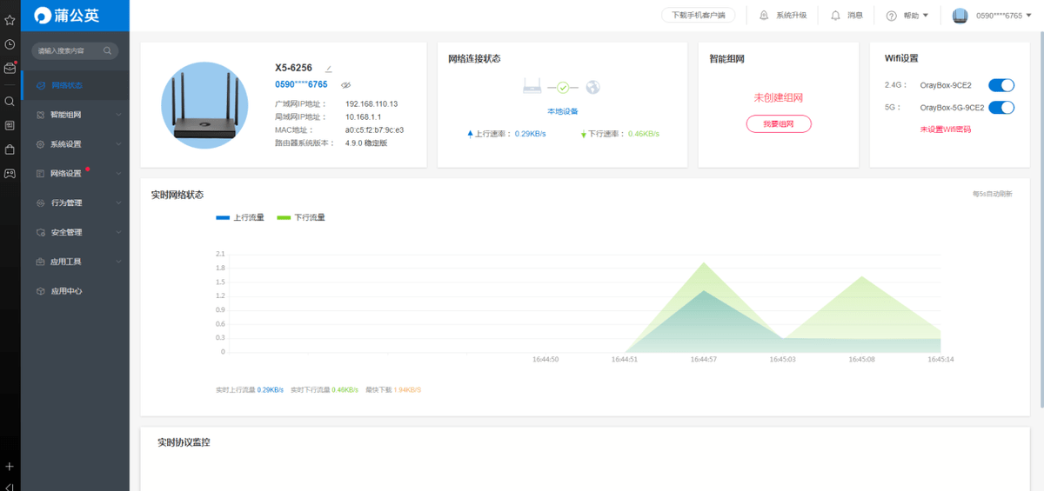Toggle the blue 上行流量 legend swatch
Image resolution: width=1044 pixels, height=491 pixels.
click(223, 217)
